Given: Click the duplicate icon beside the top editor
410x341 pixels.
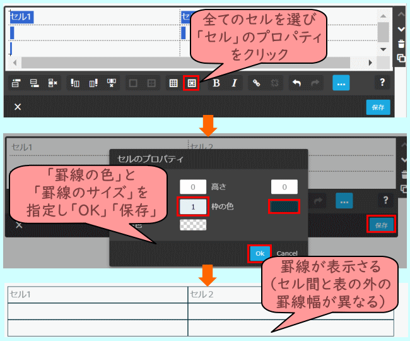Looking at the screenshot, I should [401, 58].
